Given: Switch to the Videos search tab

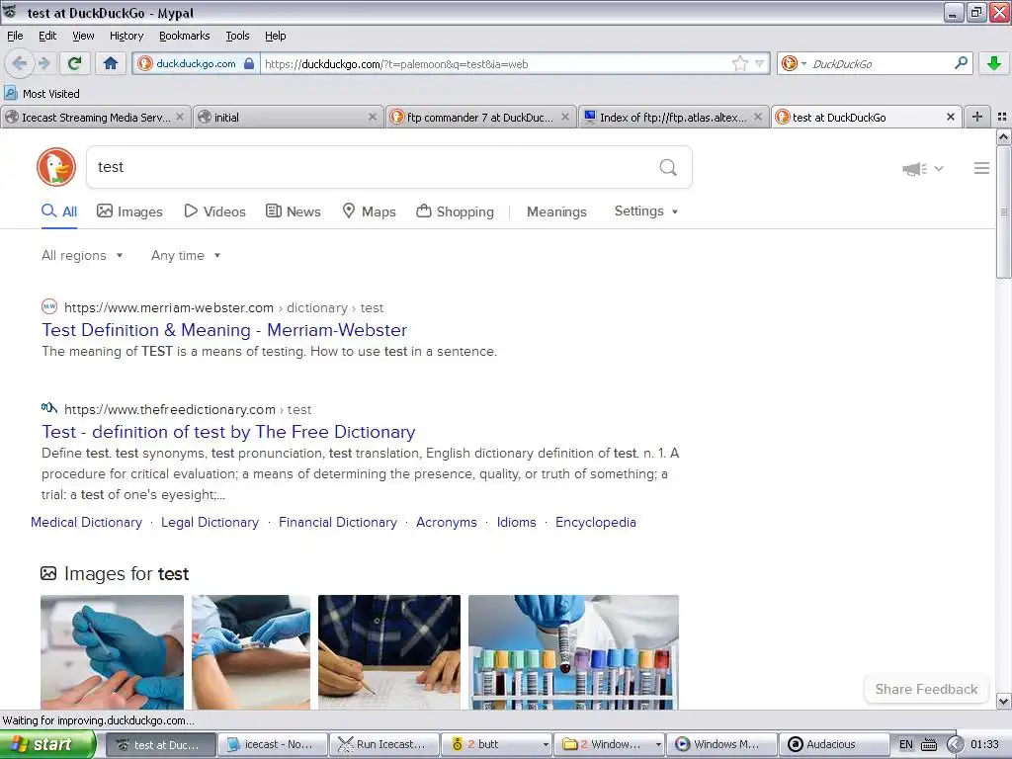Looking at the screenshot, I should (x=214, y=211).
